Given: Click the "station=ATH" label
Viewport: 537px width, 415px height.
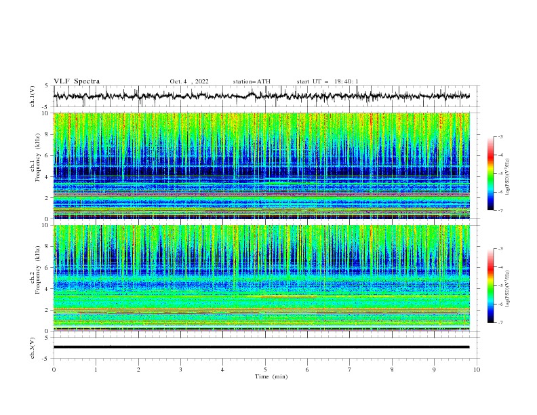Looking at the screenshot, I should (x=252, y=81).
